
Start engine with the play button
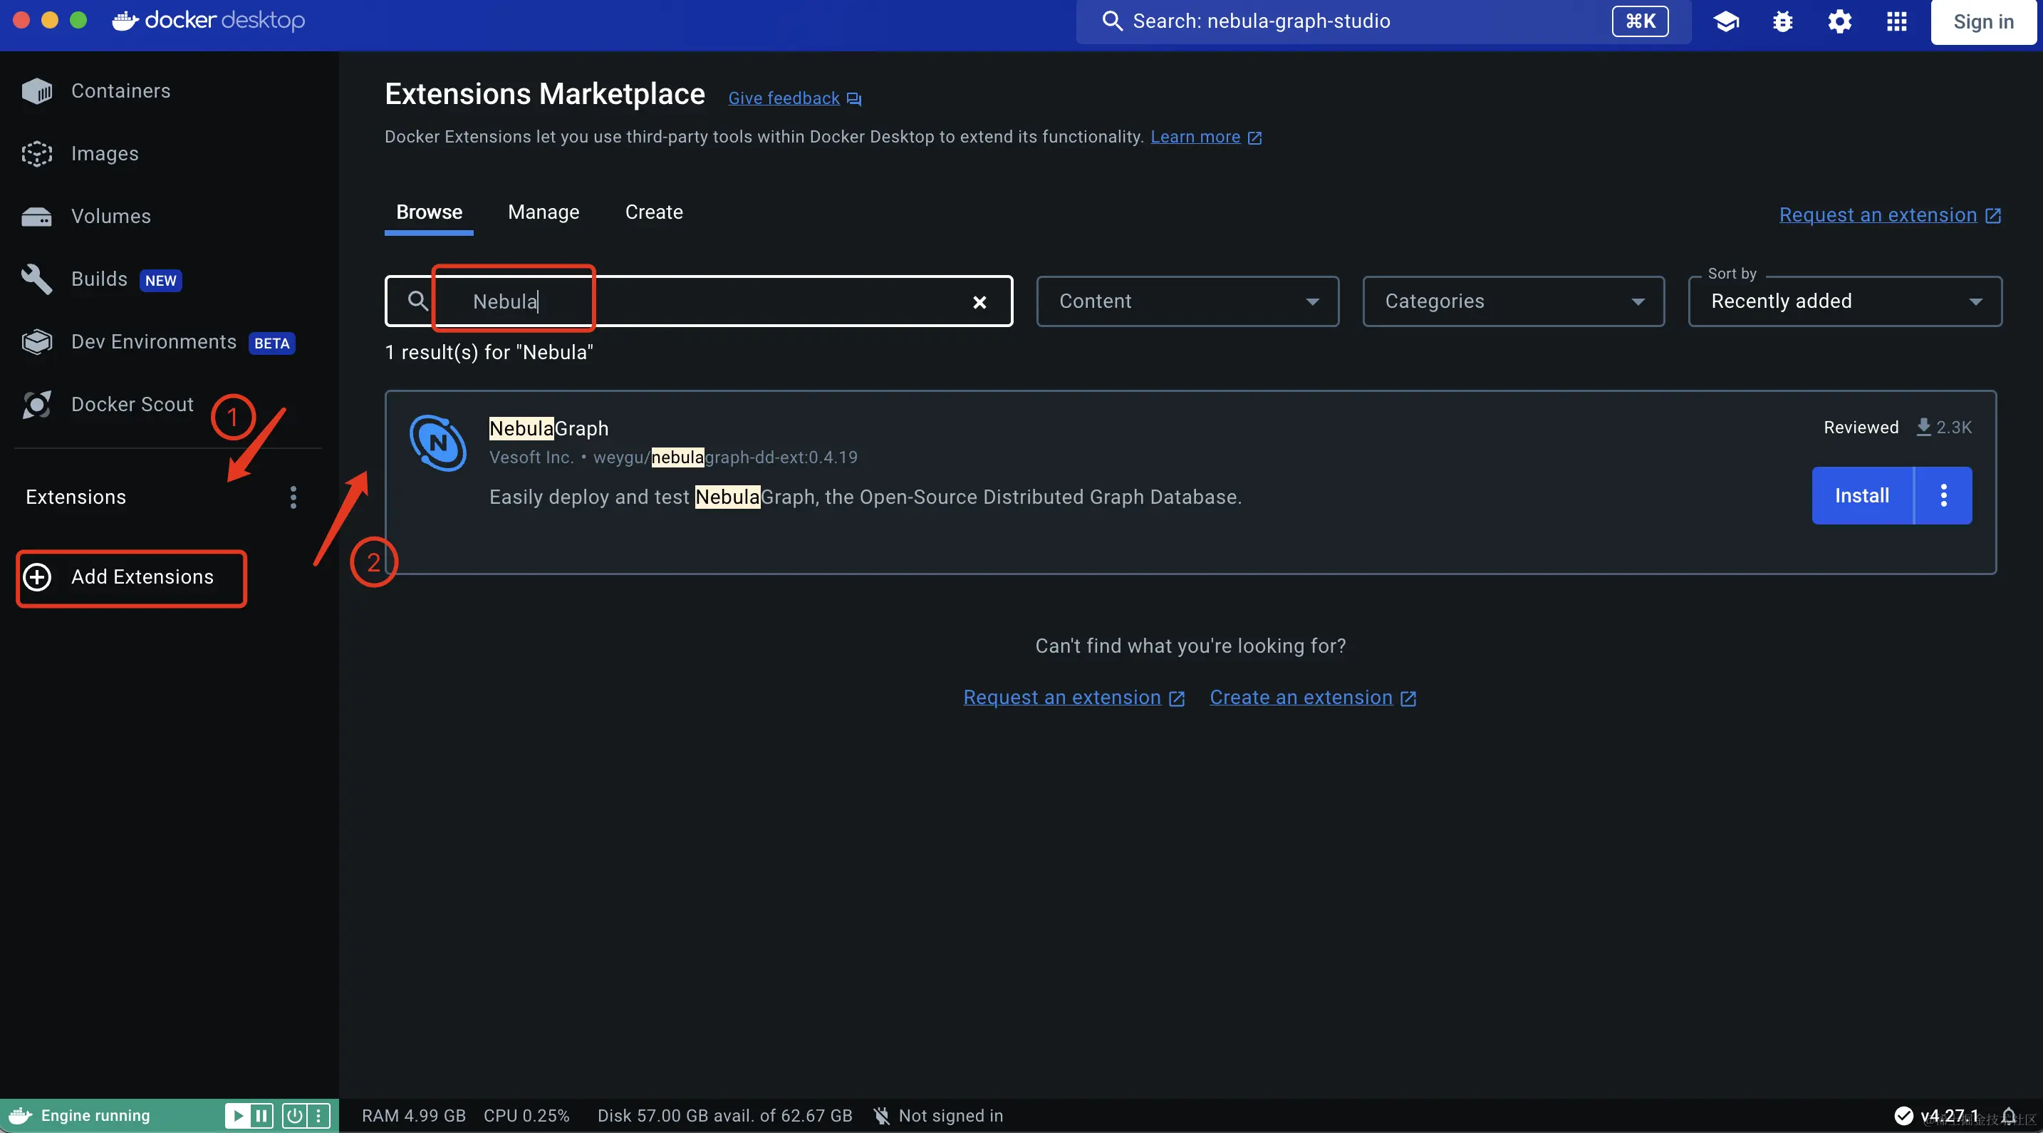[237, 1116]
